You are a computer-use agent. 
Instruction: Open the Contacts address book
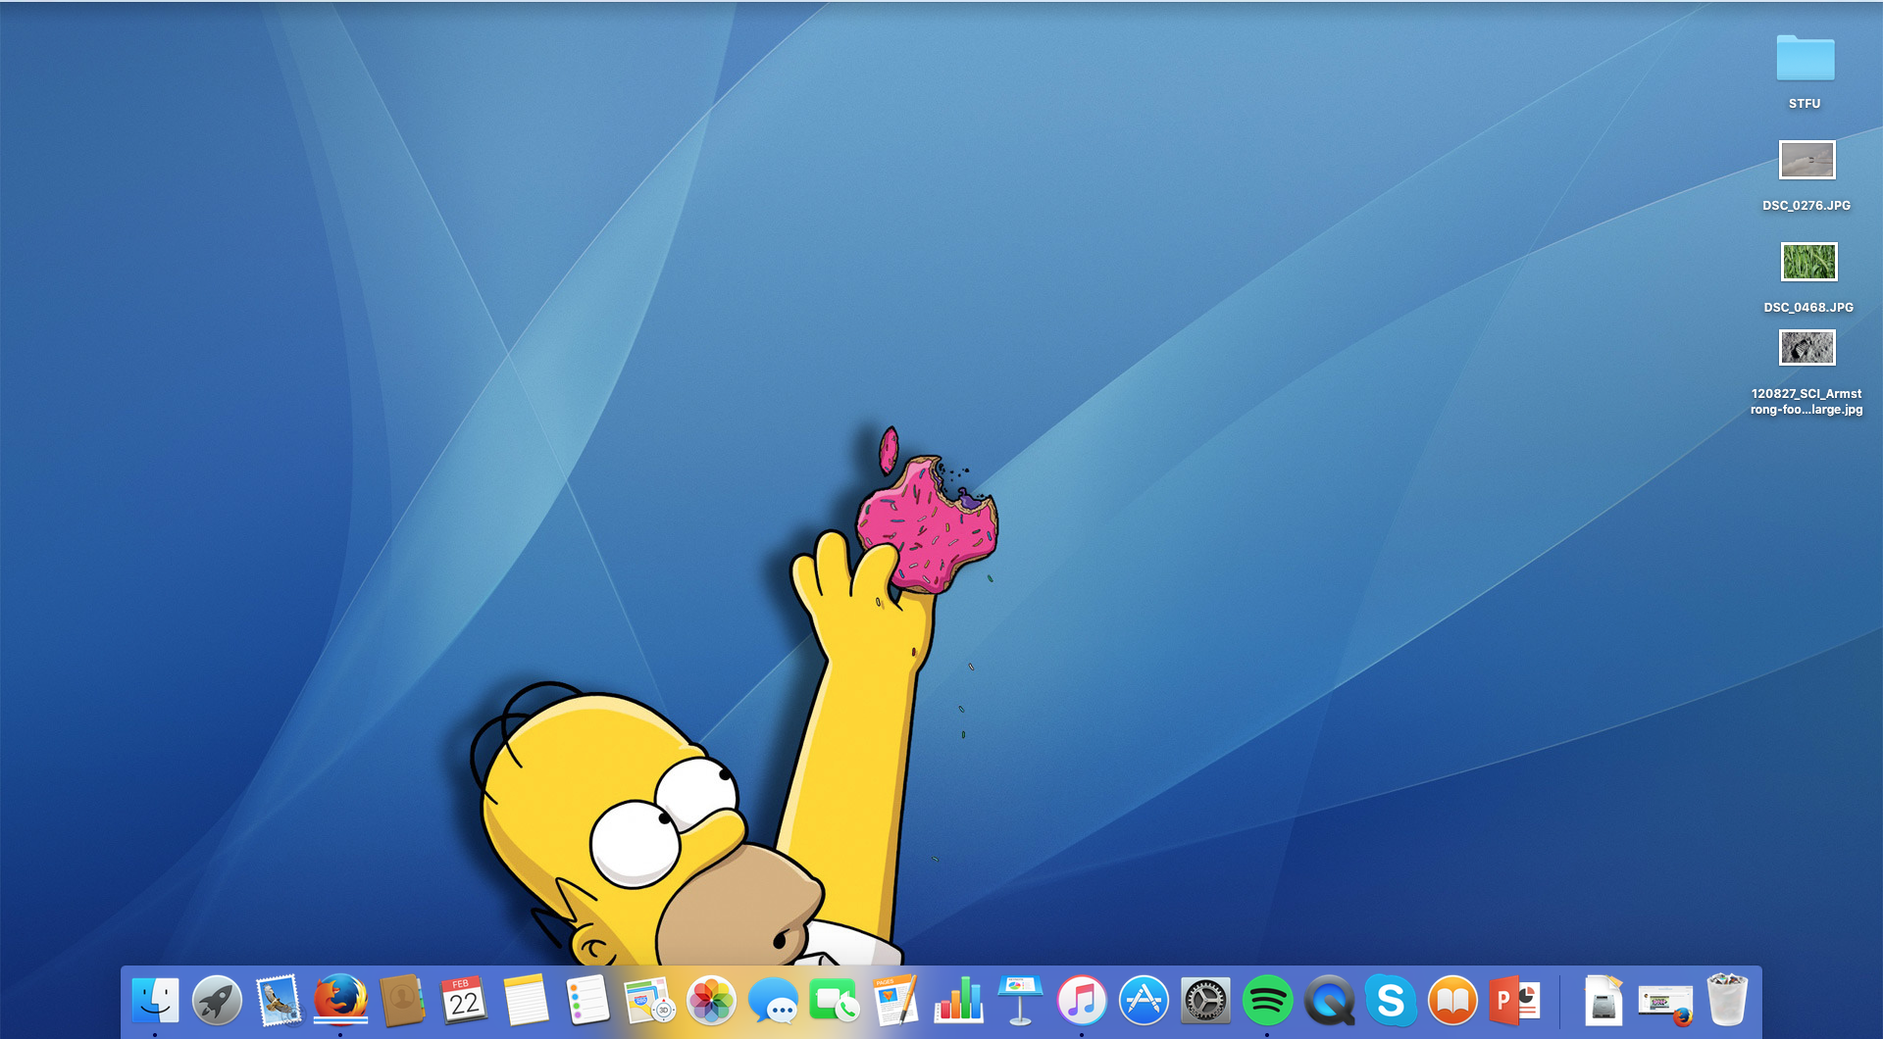[402, 1001]
